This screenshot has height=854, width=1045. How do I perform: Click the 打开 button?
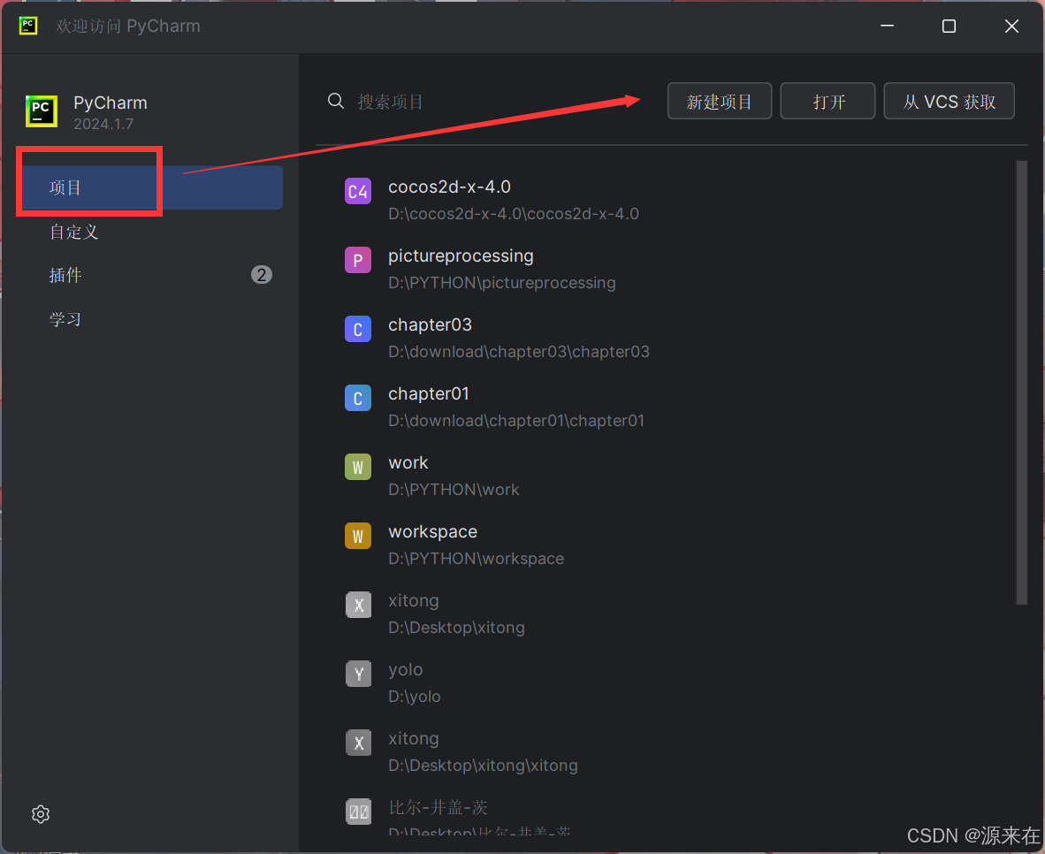(828, 102)
